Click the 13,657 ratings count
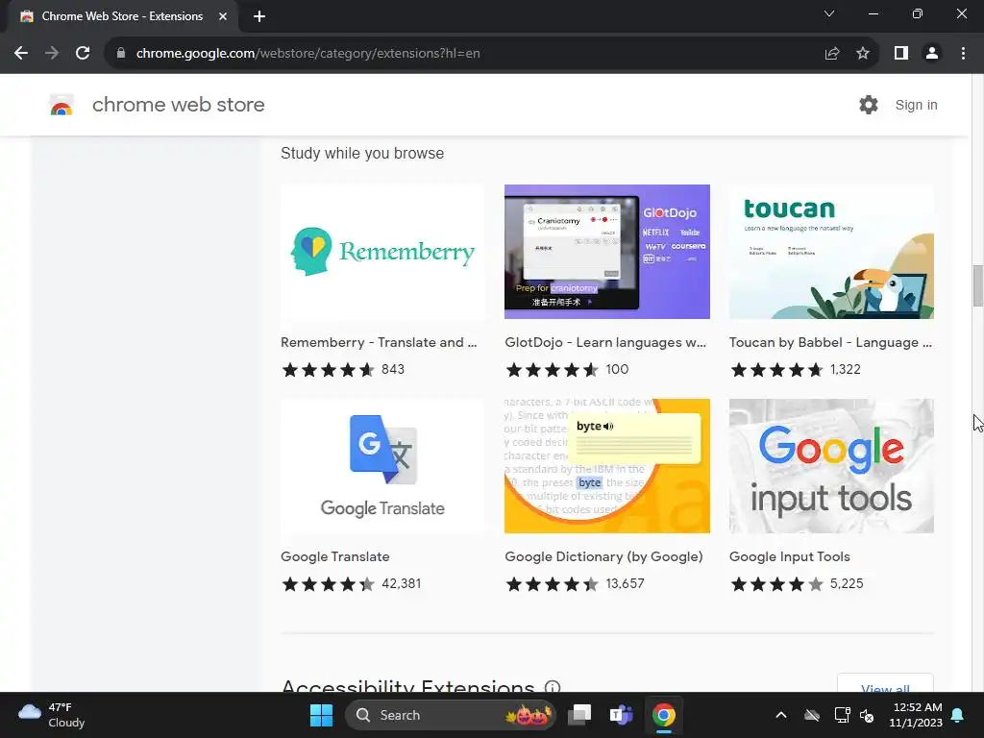The height and width of the screenshot is (738, 984). pos(625,583)
